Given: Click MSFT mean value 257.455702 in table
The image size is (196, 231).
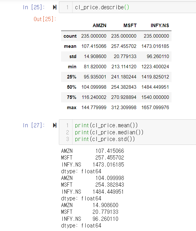Looking at the screenshot, I should (x=124, y=46).
